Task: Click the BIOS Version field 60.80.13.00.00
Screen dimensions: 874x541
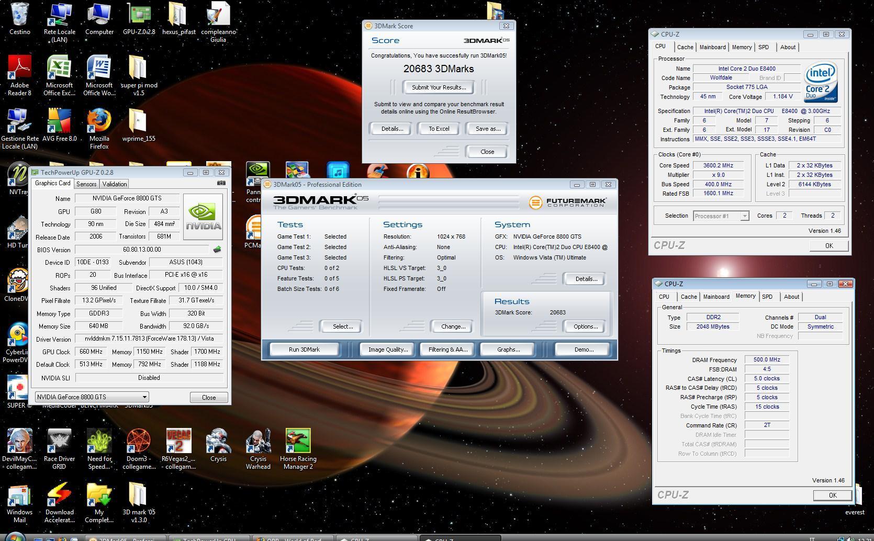Action: point(142,250)
